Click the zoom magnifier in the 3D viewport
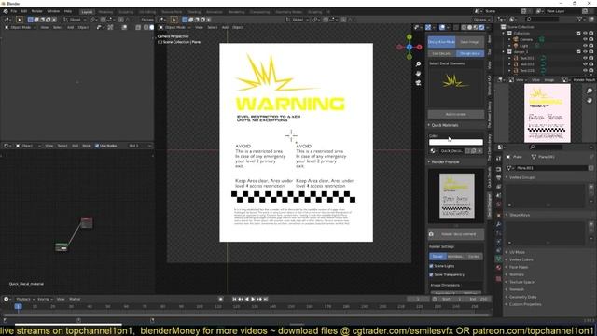This screenshot has width=597, height=336. (418, 64)
